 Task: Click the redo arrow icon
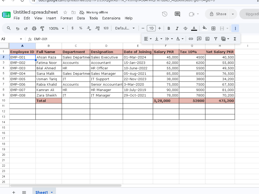point(26,28)
